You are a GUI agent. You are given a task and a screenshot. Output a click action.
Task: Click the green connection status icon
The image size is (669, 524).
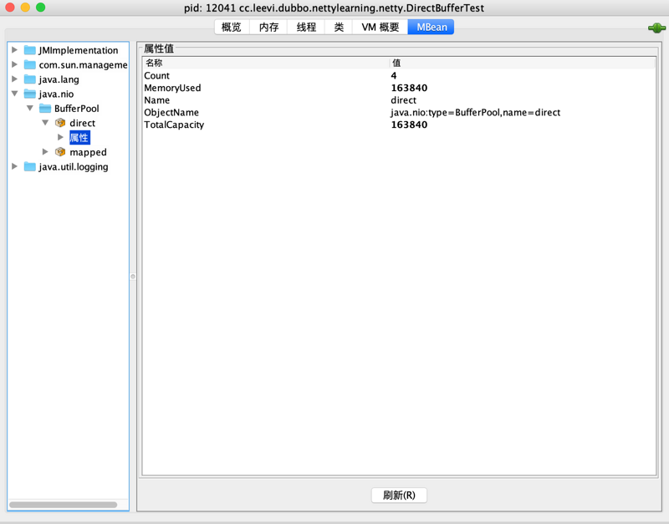(656, 28)
